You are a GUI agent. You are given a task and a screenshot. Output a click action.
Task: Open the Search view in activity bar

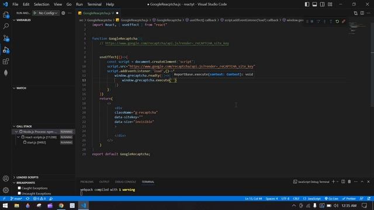(6, 26)
